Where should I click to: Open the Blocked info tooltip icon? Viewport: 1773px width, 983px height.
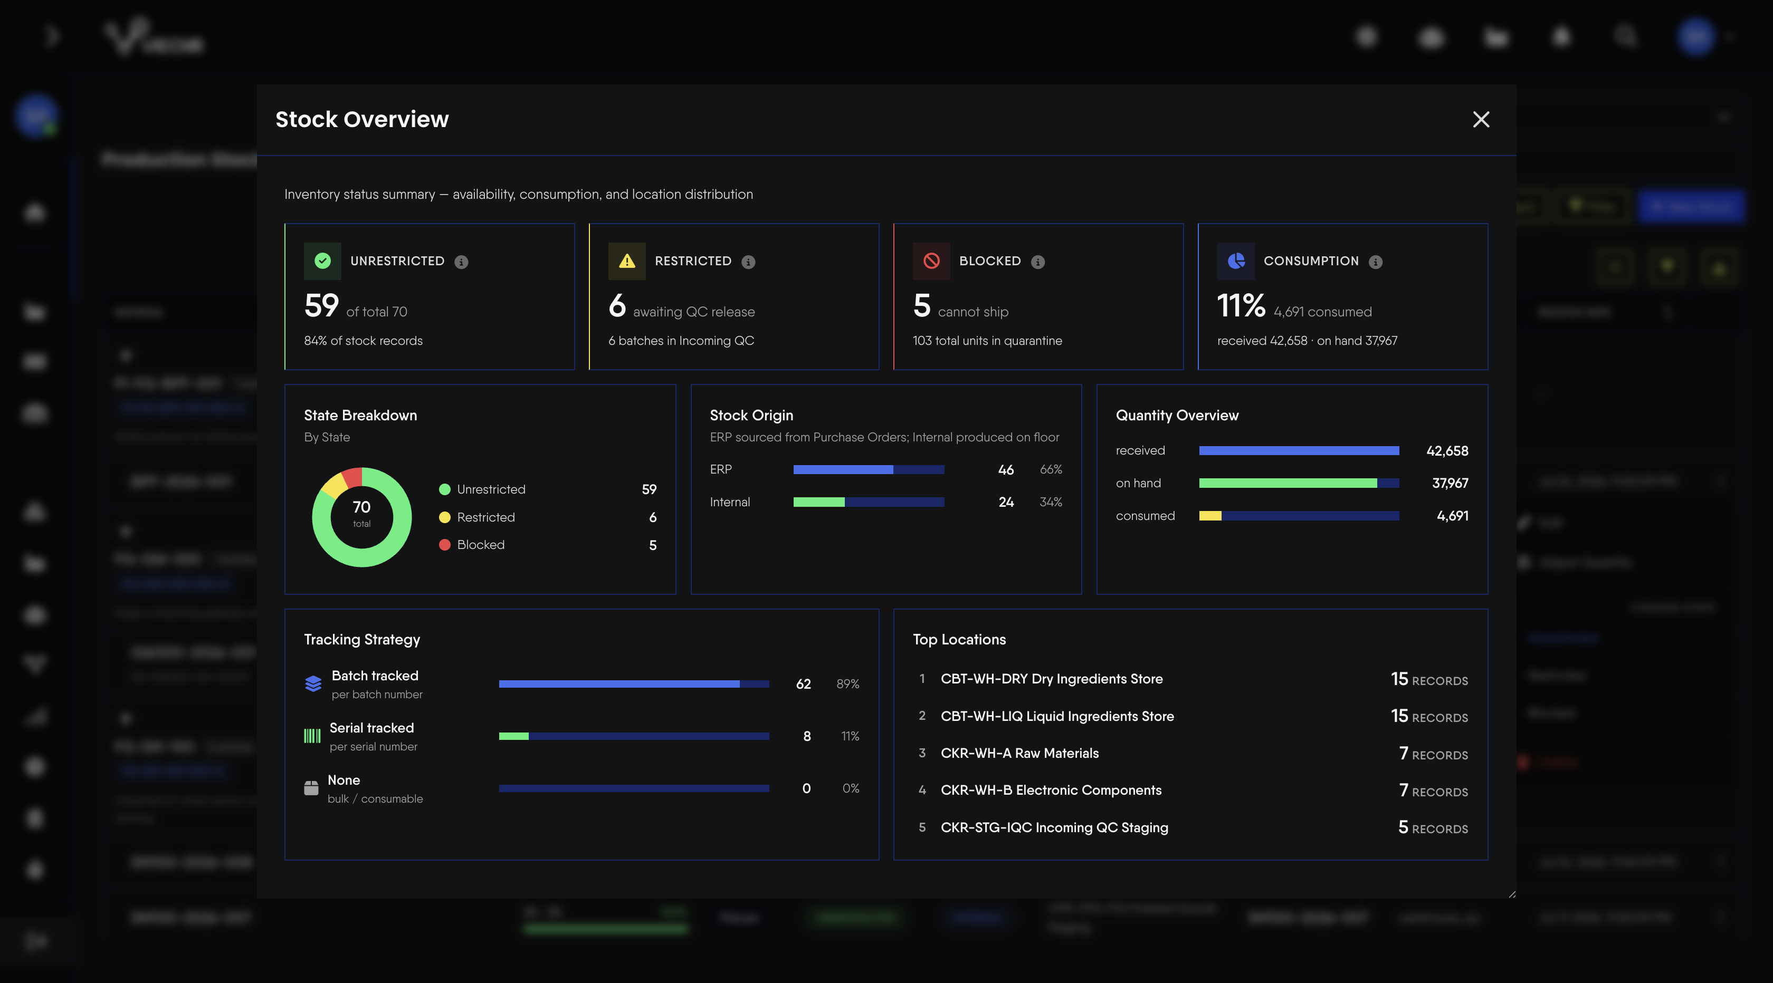coord(1038,262)
